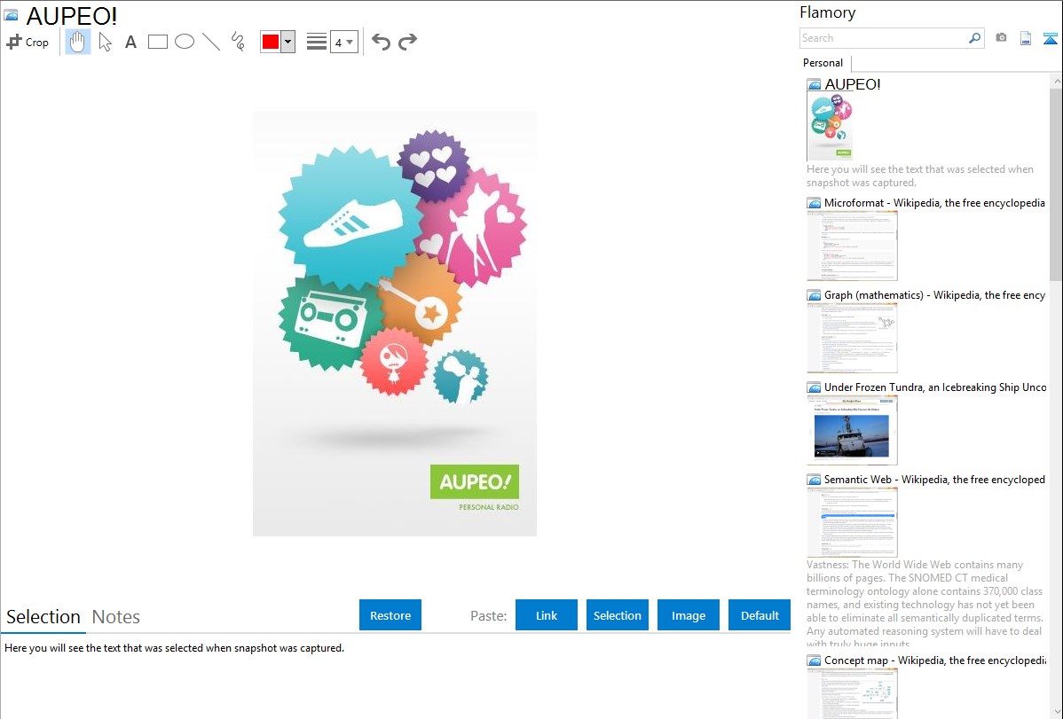Click the icon beside Concept map entry
Viewport: 1063px width, 719px height.
(x=814, y=660)
